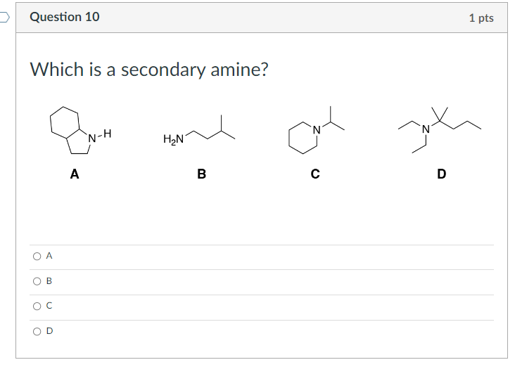The width and height of the screenshot is (515, 367).
Task: Select radio button for answer D
Action: [x=37, y=332]
